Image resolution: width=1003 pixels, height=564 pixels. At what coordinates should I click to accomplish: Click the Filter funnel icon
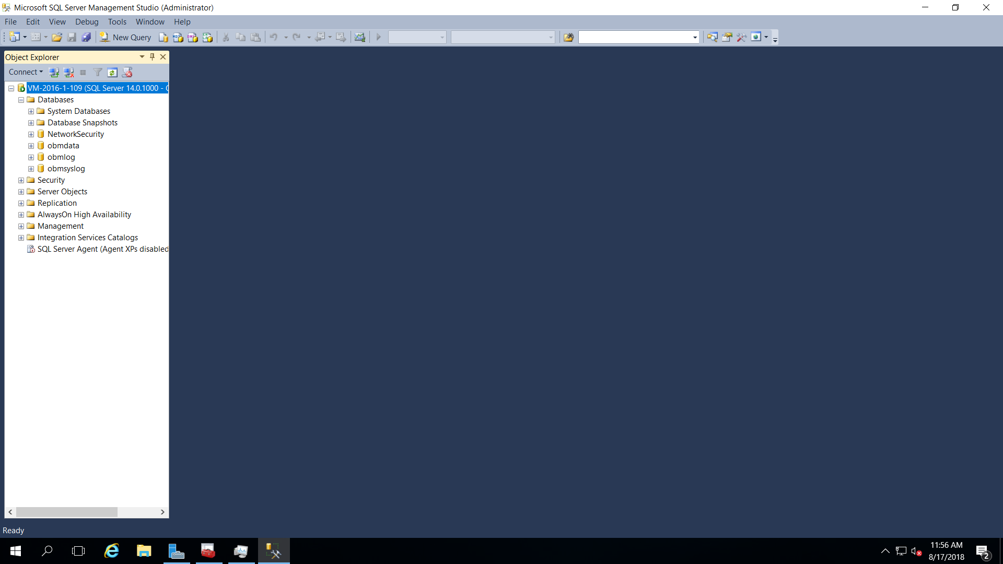98,72
